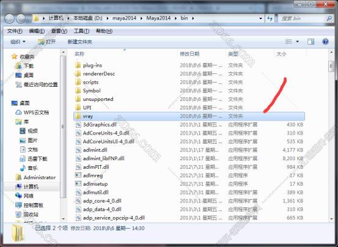
Task: Select the plug-ins folder icon
Action: (78, 65)
